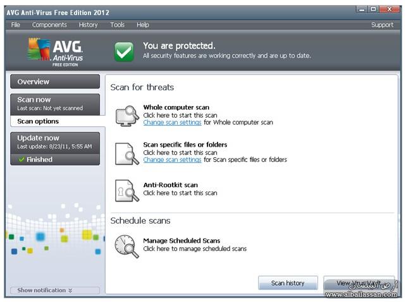The width and height of the screenshot is (406, 302).
Task: Click the Support link in menu bar
Action: (x=382, y=25)
